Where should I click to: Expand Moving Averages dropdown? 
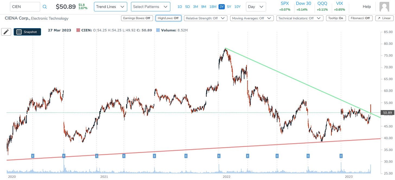[251, 18]
